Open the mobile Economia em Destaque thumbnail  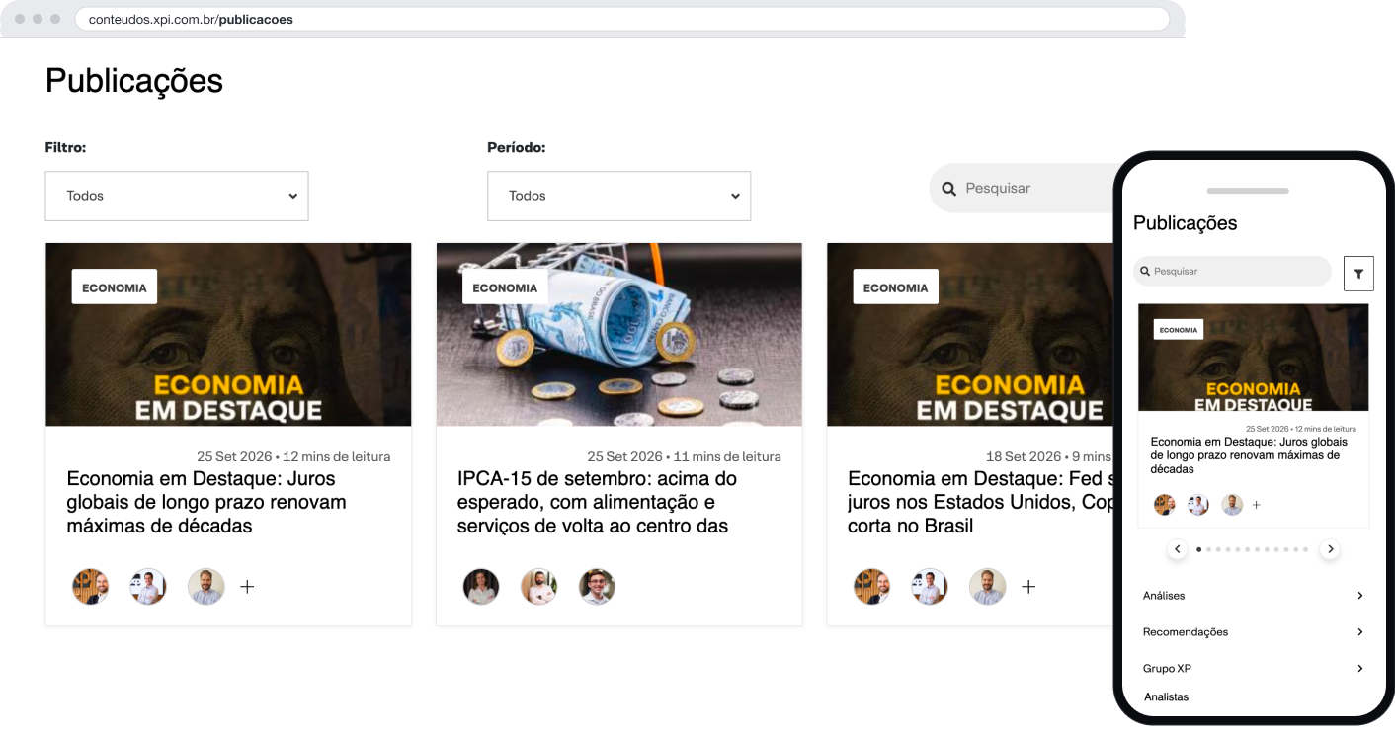coord(1254,358)
